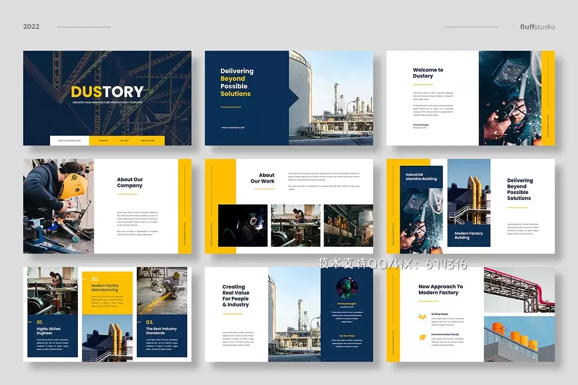Click the 2022 year label
Image resolution: width=578 pixels, height=385 pixels.
(x=31, y=27)
